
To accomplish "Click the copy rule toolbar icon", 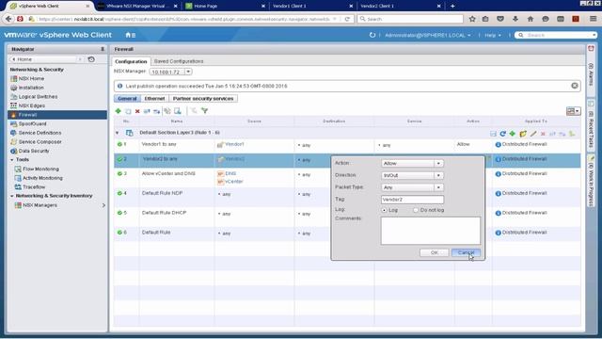I will click(128, 111).
